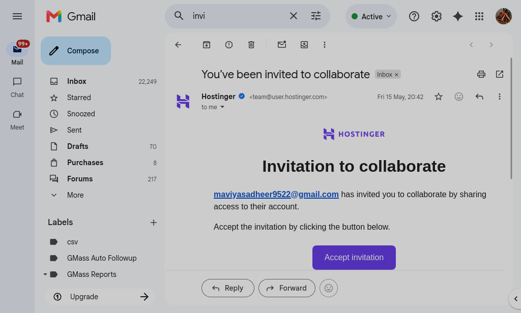Click the Hostinger logo in the email body
The image size is (521, 313).
pyautogui.click(x=354, y=134)
